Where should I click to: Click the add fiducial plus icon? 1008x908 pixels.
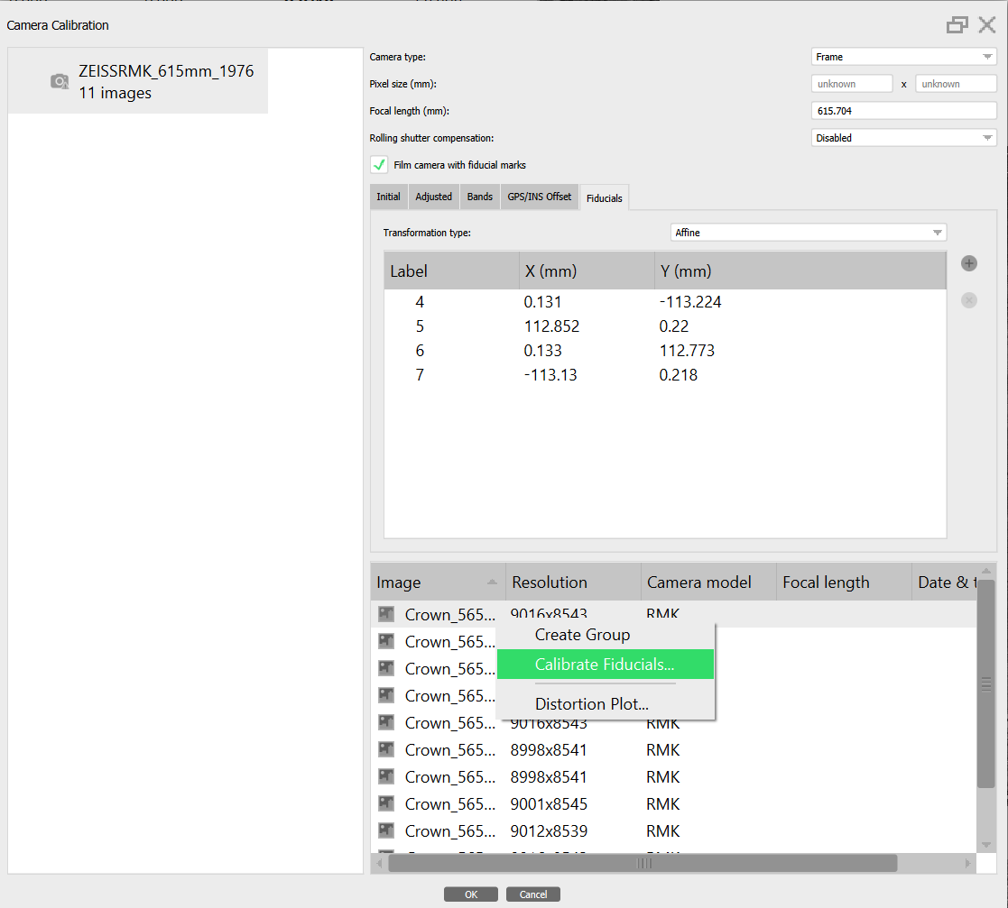[969, 263]
